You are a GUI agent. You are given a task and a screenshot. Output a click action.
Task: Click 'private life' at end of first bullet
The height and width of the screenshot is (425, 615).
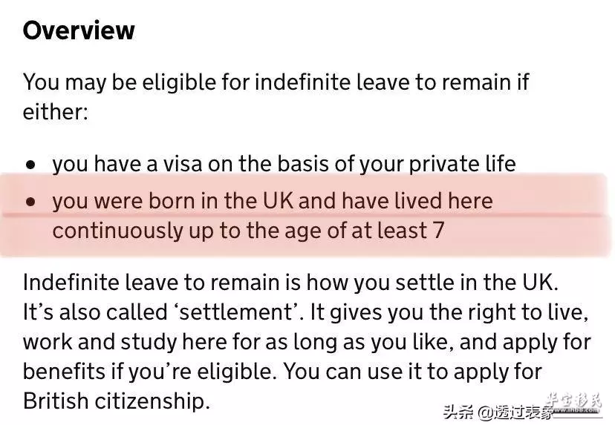463,164
